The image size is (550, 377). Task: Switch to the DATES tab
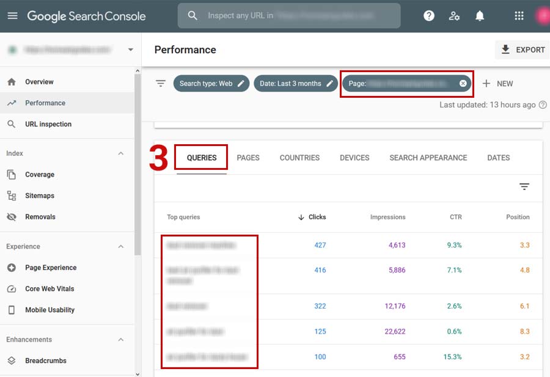tap(499, 158)
